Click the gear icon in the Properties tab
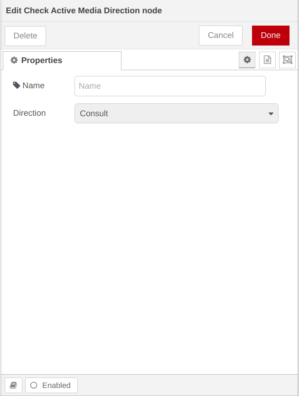 tap(14, 60)
